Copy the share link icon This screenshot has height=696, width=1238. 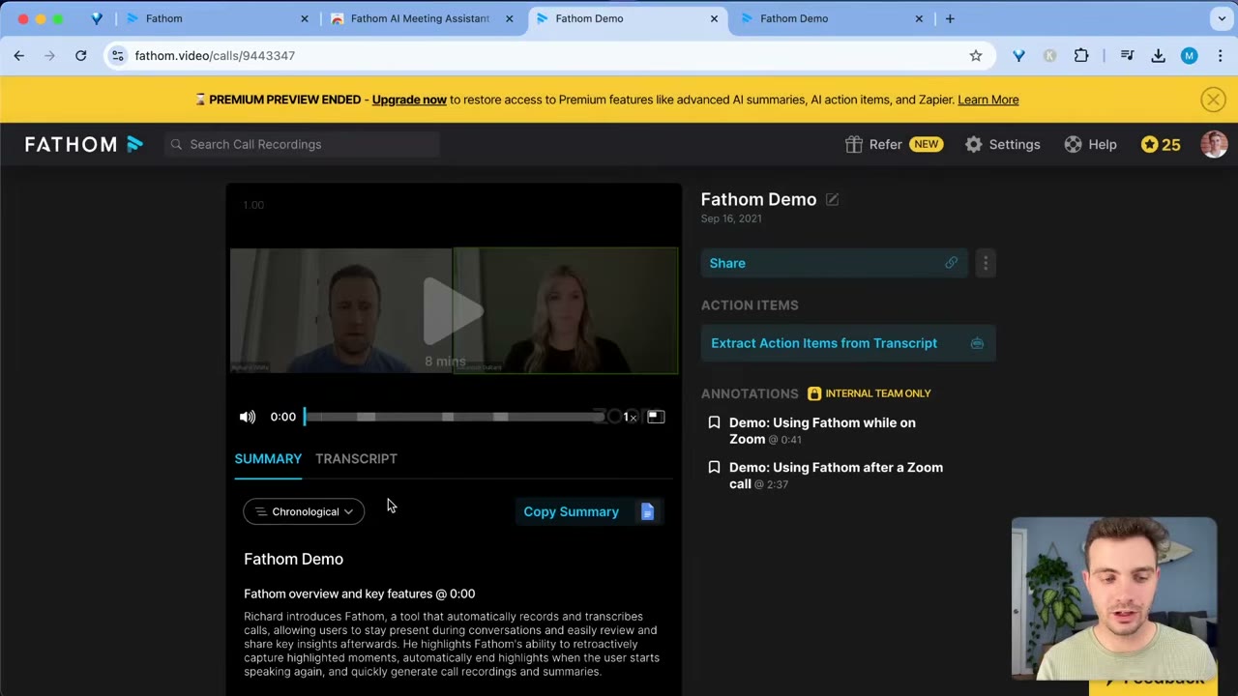[x=952, y=263]
